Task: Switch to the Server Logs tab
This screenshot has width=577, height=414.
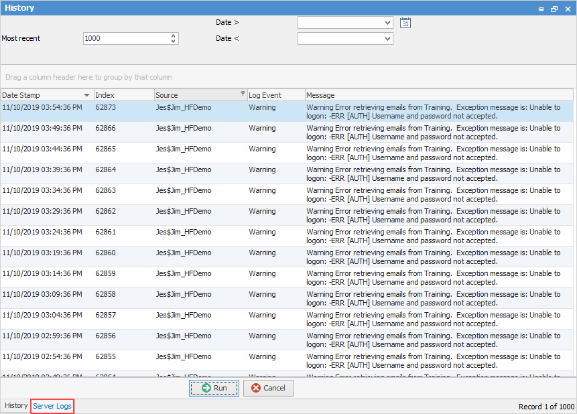Action: 52,405
